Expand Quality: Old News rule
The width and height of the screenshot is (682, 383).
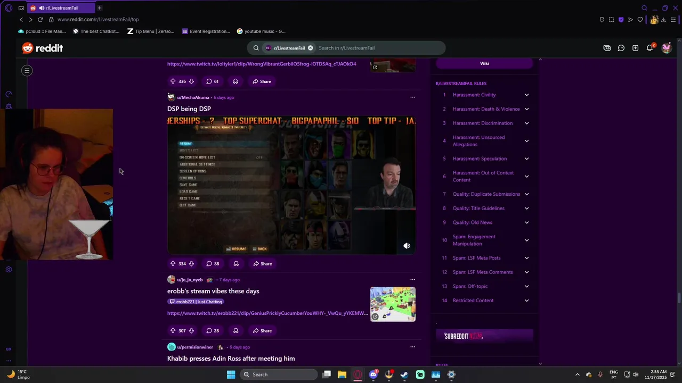pyautogui.click(x=526, y=222)
